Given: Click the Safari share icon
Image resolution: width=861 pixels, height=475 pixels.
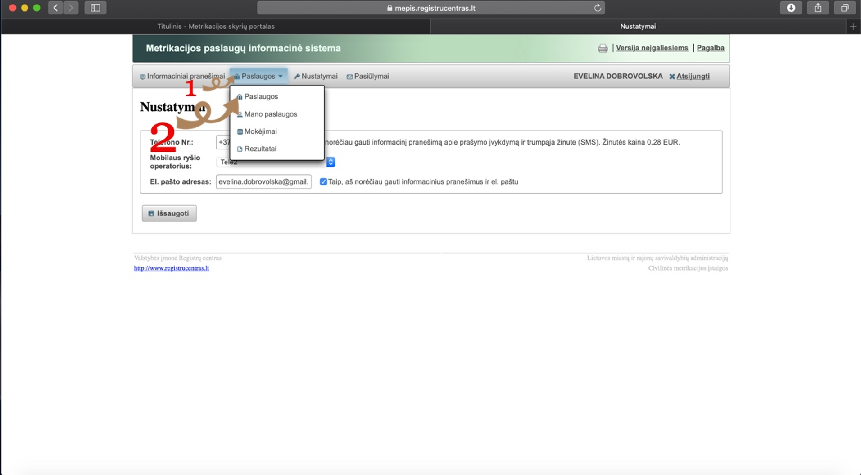Looking at the screenshot, I should click(818, 8).
